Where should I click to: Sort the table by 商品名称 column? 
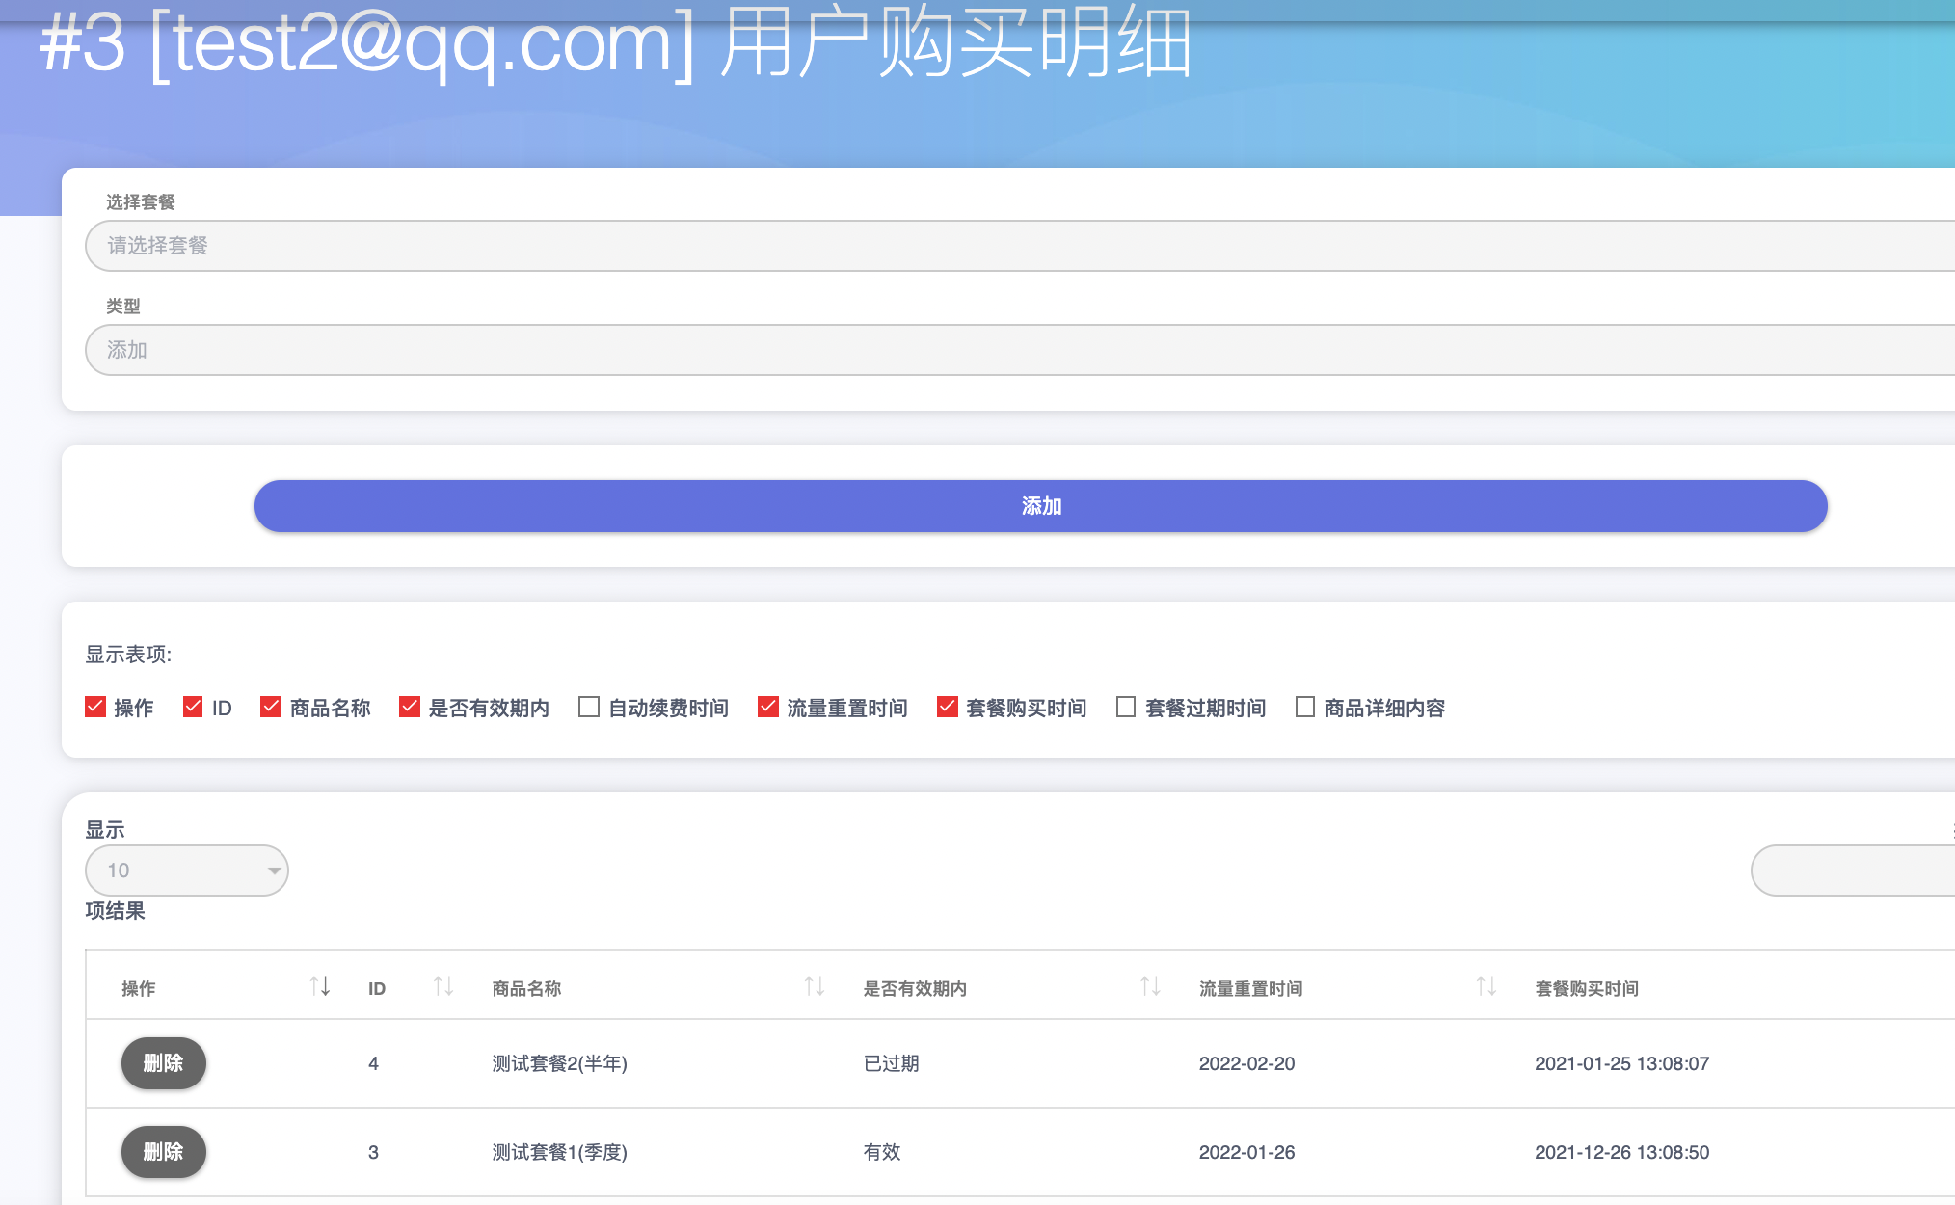814,985
